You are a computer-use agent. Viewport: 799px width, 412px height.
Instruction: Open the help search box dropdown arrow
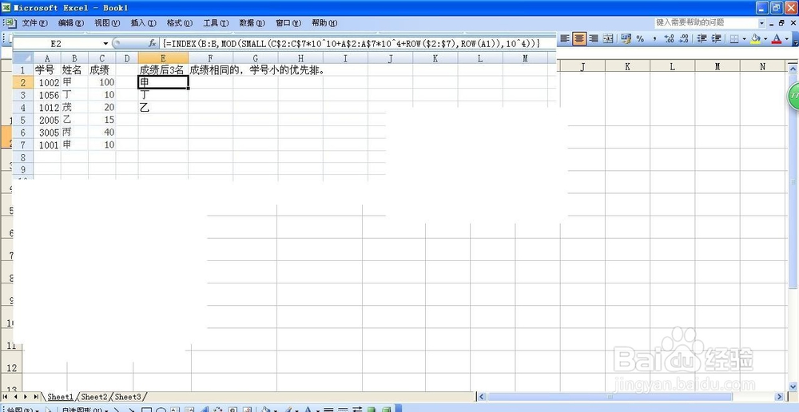tap(761, 23)
